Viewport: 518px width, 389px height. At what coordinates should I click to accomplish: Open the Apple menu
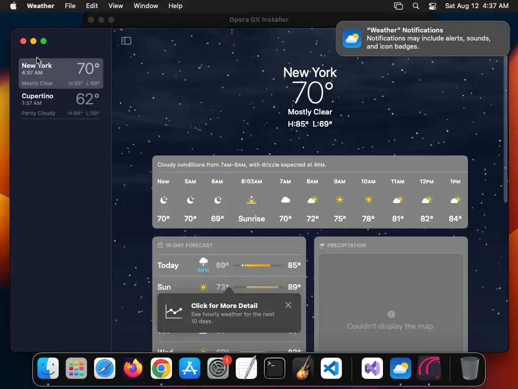(13, 6)
